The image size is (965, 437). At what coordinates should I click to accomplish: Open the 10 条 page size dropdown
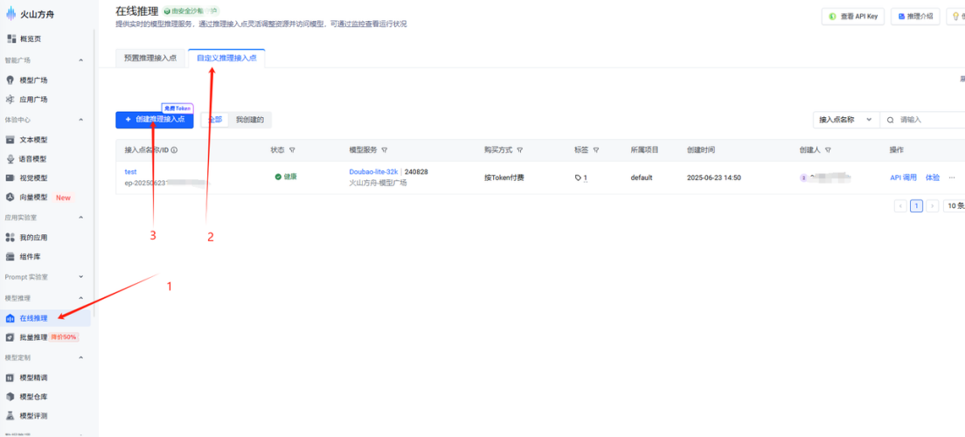[955, 206]
